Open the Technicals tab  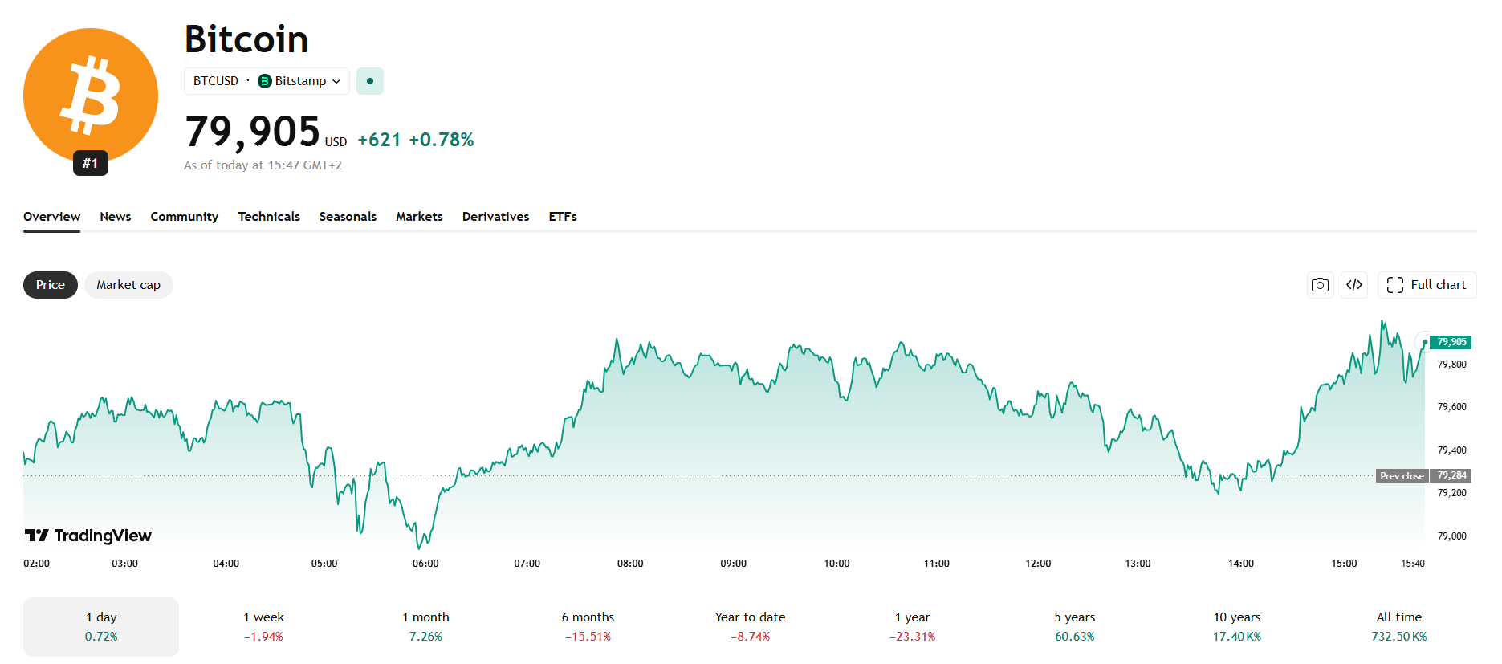pos(269,217)
